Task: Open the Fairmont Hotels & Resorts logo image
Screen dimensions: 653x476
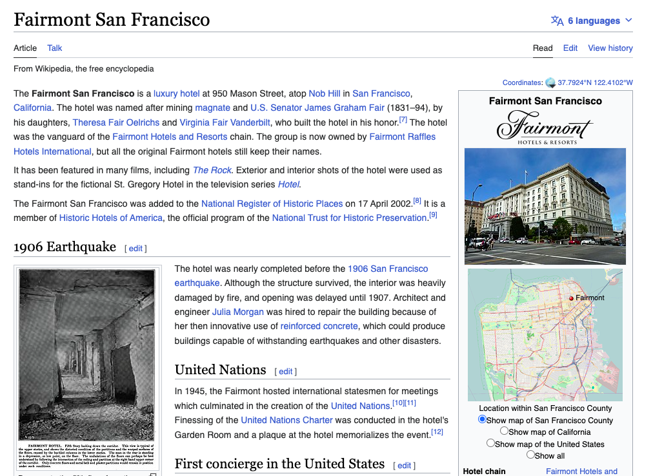Action: (x=545, y=128)
